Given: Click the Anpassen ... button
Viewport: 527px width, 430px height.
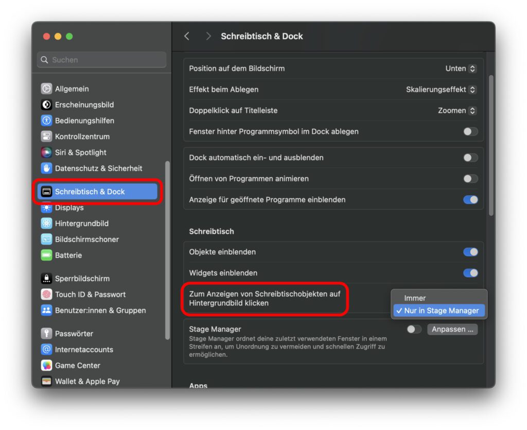Looking at the screenshot, I should (x=452, y=329).
